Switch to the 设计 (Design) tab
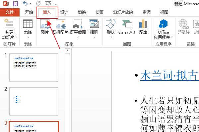The image size is (199, 132). 64,12
